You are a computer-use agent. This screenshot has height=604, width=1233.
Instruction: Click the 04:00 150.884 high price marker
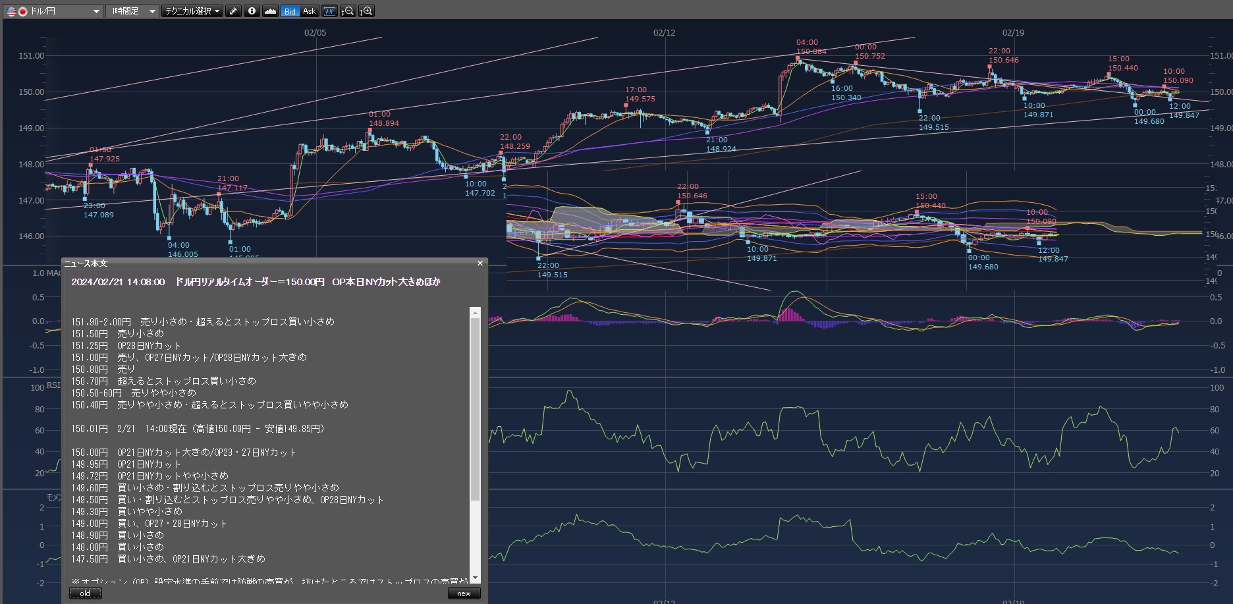pyautogui.click(x=798, y=59)
